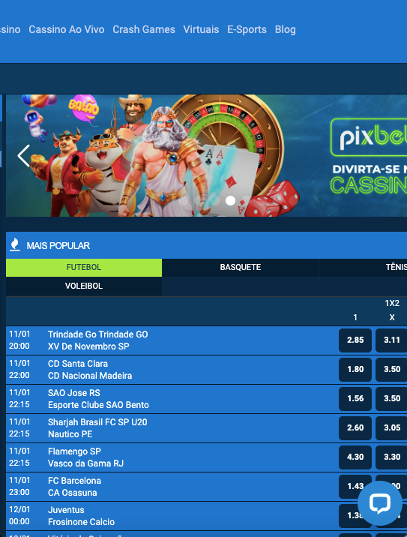Bet 4.30 on Flamengo SP win
Screen dimensions: 407x537
point(355,457)
